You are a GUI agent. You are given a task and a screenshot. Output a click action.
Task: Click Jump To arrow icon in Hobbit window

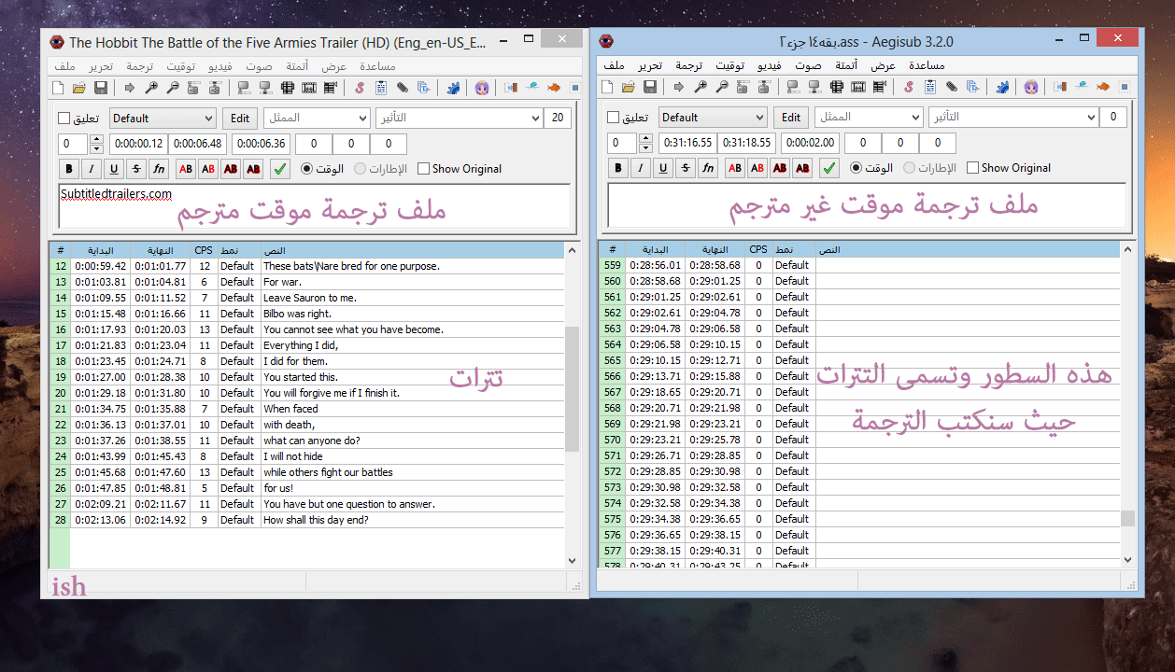(x=129, y=88)
